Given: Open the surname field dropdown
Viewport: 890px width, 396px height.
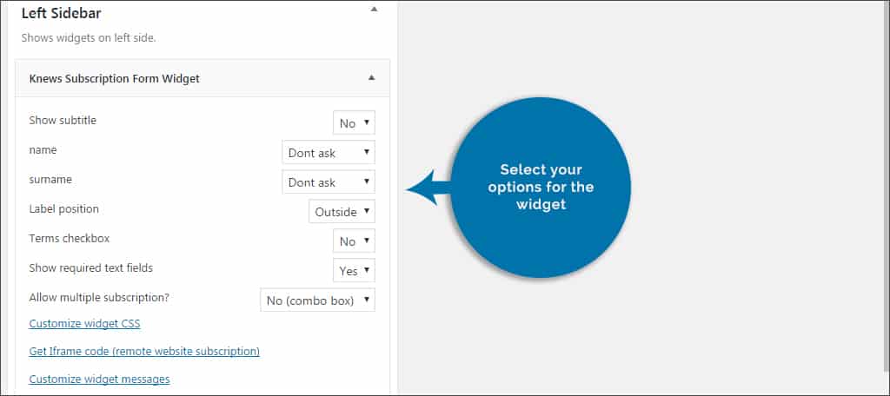Looking at the screenshot, I should point(328,181).
